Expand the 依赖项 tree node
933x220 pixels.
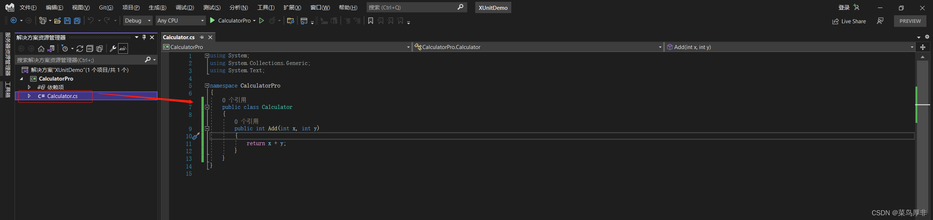click(29, 87)
